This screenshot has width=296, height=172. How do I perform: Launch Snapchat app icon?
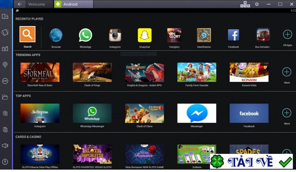pos(144,35)
